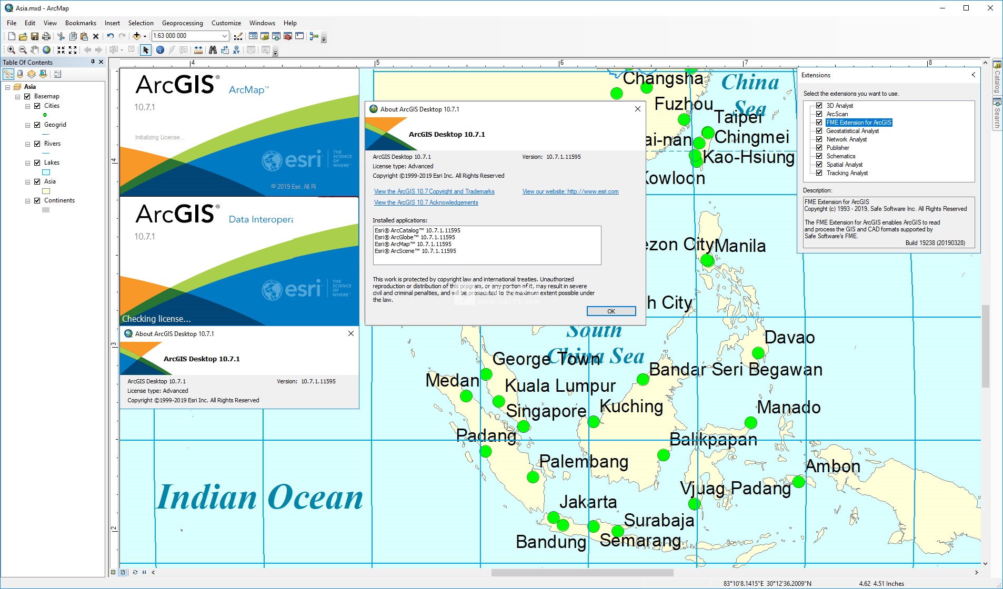Pin the Table Of Contents panel

[93, 62]
